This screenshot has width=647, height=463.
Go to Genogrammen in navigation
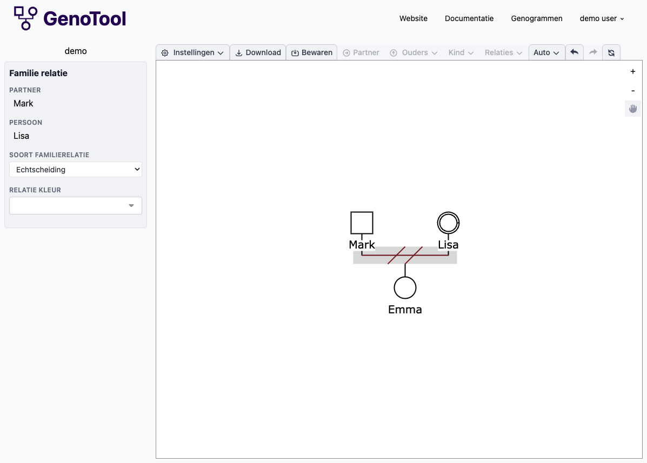tap(537, 18)
